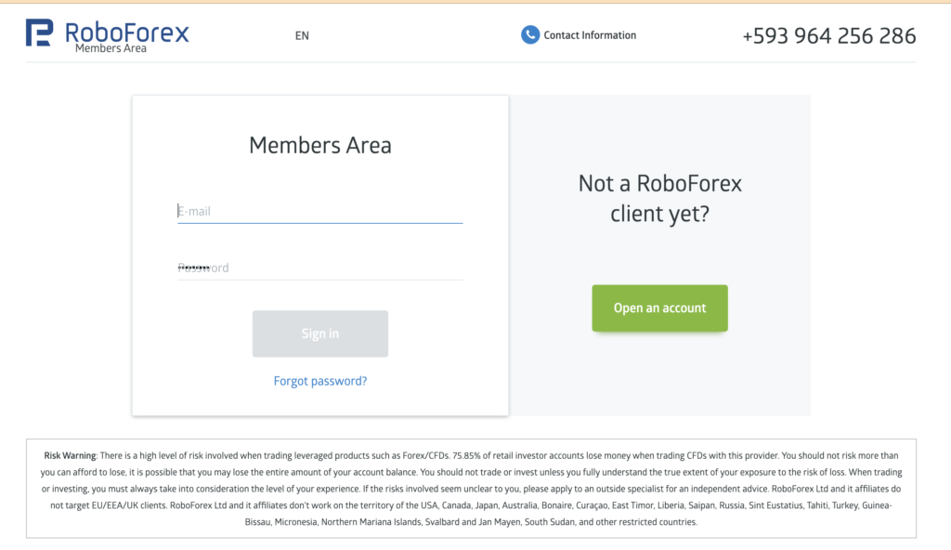The image size is (951, 550).
Task: Click the blue phone icon
Action: (x=530, y=35)
